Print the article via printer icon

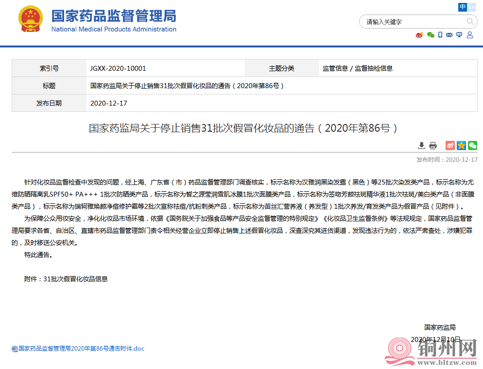pos(433,145)
